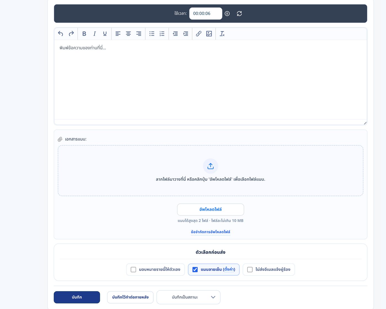386x309 pixels.
Task: Click the upload arrow icon in drop zone
Action: pyautogui.click(x=211, y=166)
